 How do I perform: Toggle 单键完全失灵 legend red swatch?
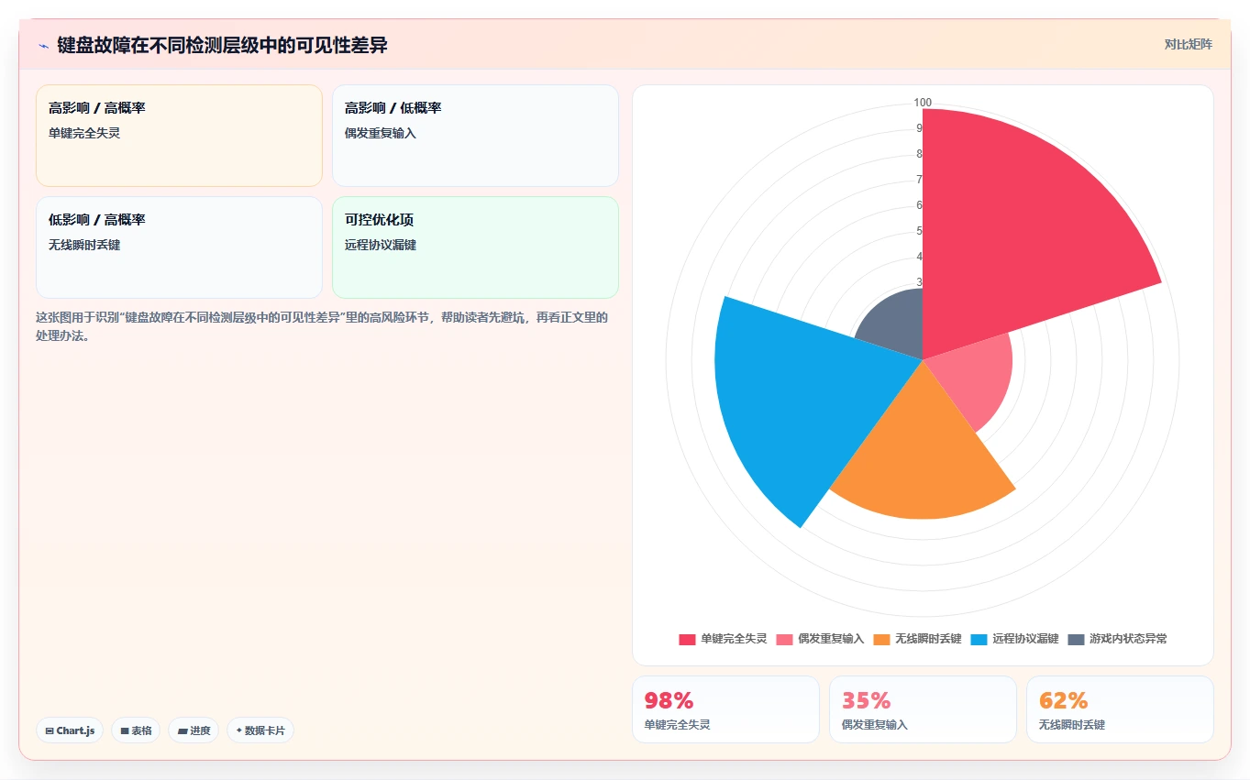[687, 639]
